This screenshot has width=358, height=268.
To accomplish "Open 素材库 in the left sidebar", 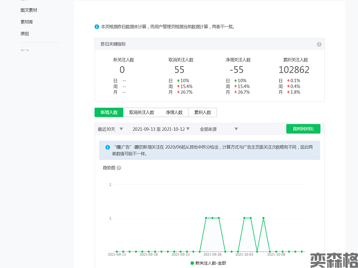I will coord(27,22).
